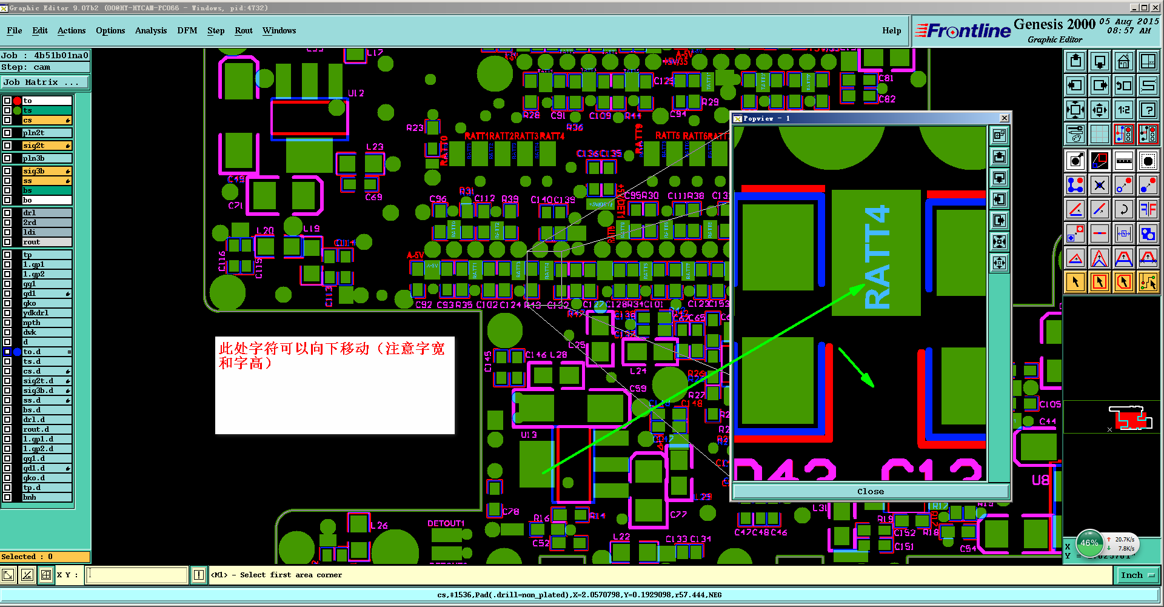Screen dimensions: 1164x607
Task: Click the Close button in Popview
Action: 871,491
